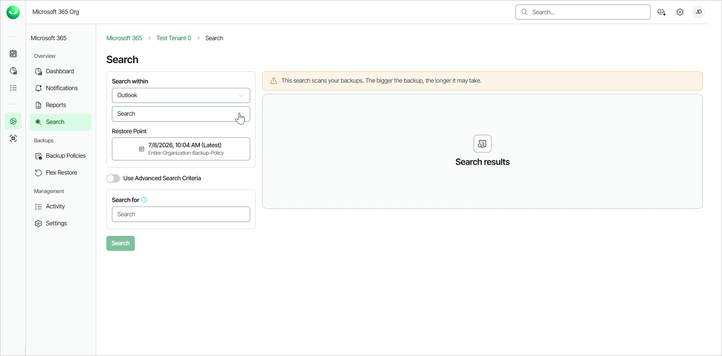Click the calendar icon in Restore Point
This screenshot has height=356, width=722.
coord(142,149)
